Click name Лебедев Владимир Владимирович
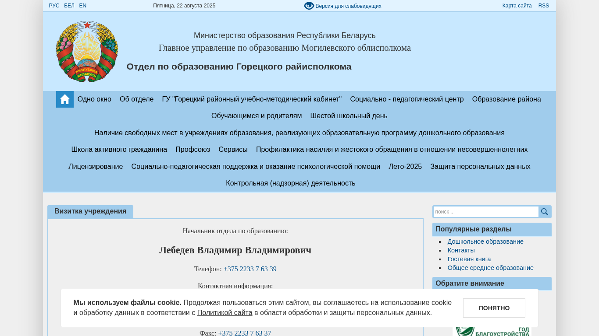 pos(235,250)
